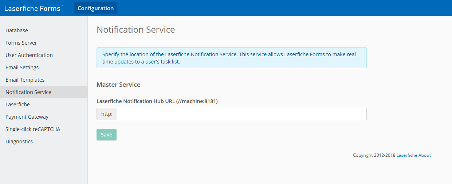Navigate to Email Templates
The height and width of the screenshot is (184, 452).
25,80
